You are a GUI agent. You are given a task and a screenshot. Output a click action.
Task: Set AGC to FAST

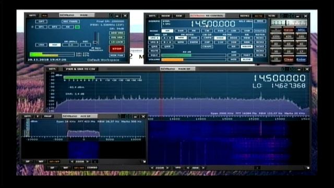[x=246, y=55]
